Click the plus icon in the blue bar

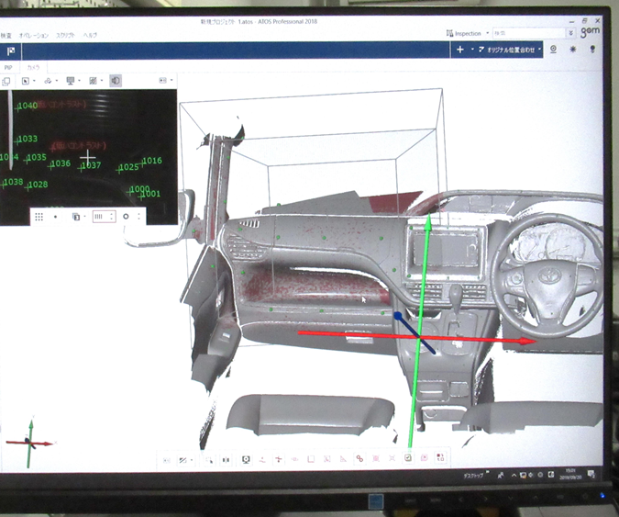point(459,50)
